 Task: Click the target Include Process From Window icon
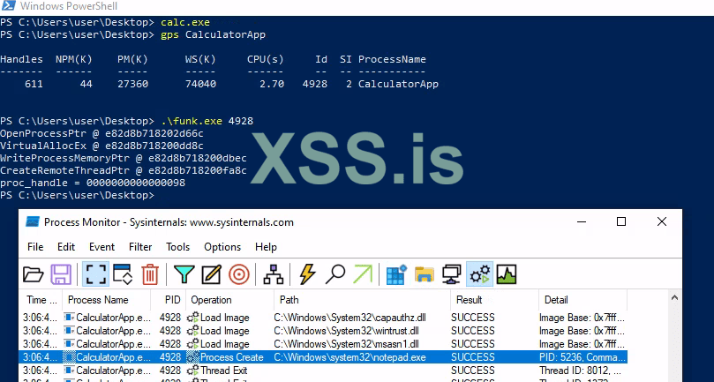point(238,274)
